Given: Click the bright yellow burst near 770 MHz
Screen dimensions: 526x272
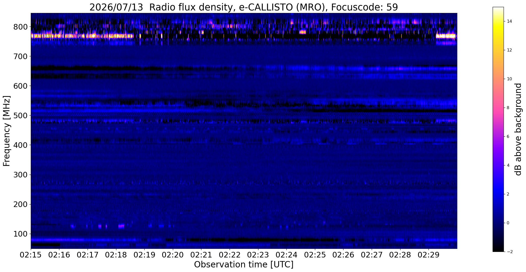Looking at the screenshot, I should pyautogui.click(x=82, y=36).
